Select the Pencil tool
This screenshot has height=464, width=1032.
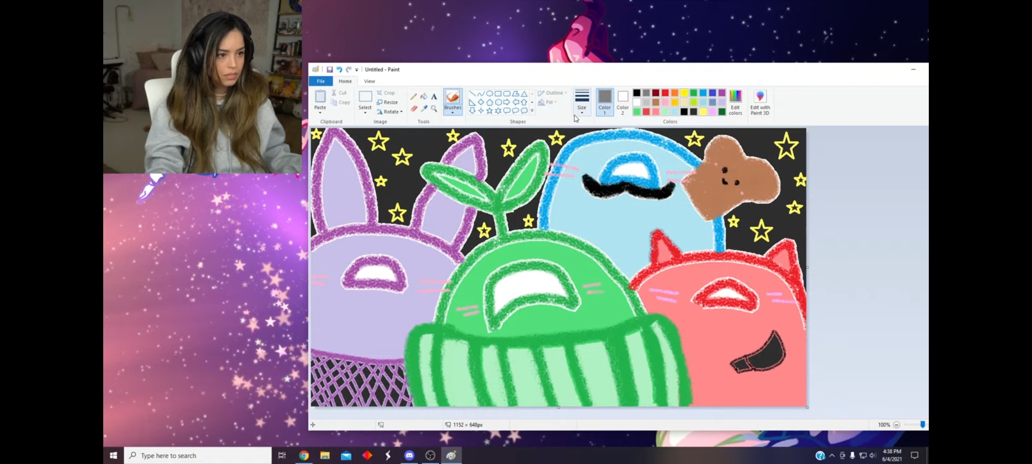point(413,97)
